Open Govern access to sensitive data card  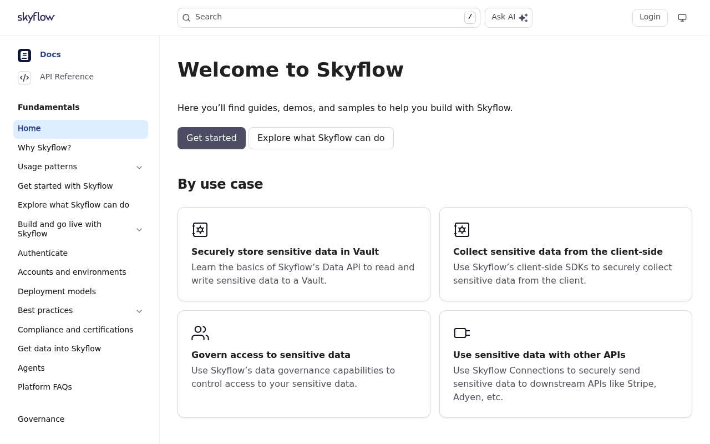(x=304, y=364)
